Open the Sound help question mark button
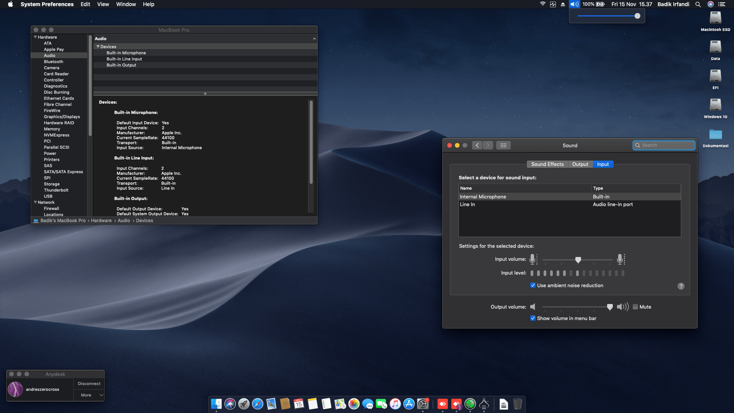Viewport: 734px width, 413px height. click(681, 286)
